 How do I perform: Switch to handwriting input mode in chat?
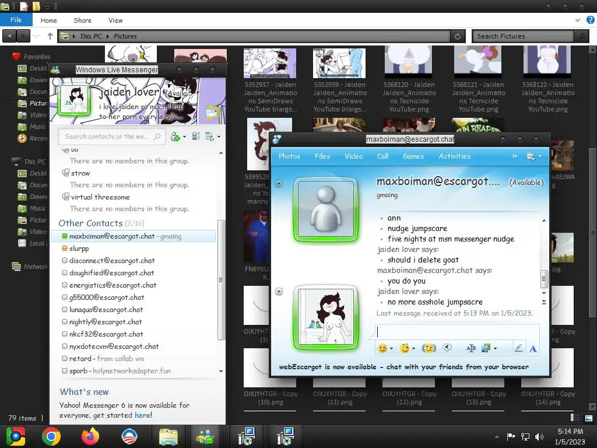pyautogui.click(x=518, y=348)
